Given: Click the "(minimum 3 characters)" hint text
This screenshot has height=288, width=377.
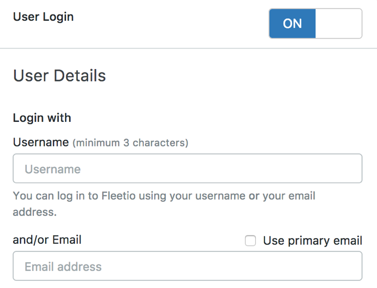Looking at the screenshot, I should click(130, 143).
